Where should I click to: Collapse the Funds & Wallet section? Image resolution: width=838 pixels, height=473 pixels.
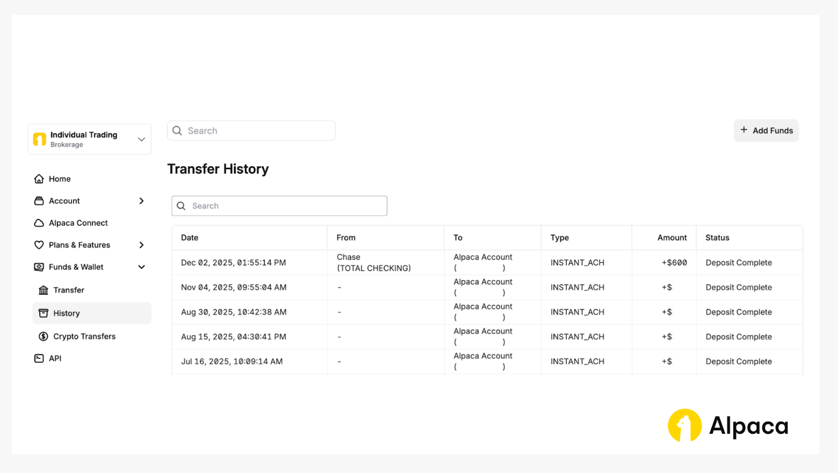click(x=141, y=267)
